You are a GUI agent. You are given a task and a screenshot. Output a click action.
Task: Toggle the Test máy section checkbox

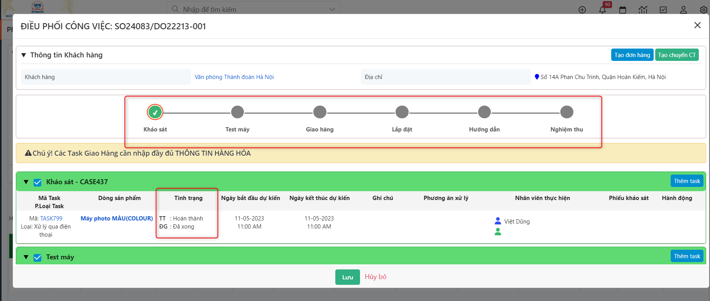click(37, 257)
